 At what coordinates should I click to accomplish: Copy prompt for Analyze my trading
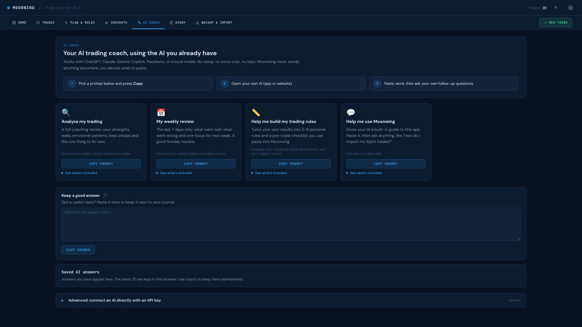tap(101, 164)
